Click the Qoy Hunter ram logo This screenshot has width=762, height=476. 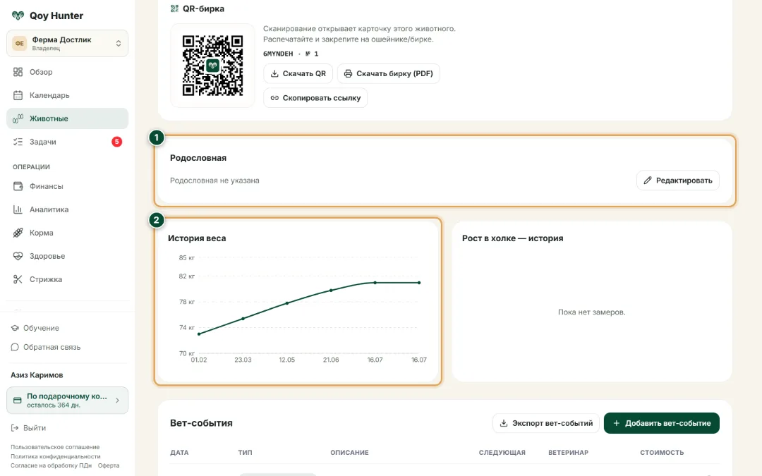click(x=18, y=16)
